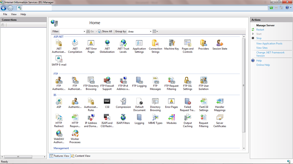
Task: Open FTP Request Filtering feature
Action: pos(171,84)
